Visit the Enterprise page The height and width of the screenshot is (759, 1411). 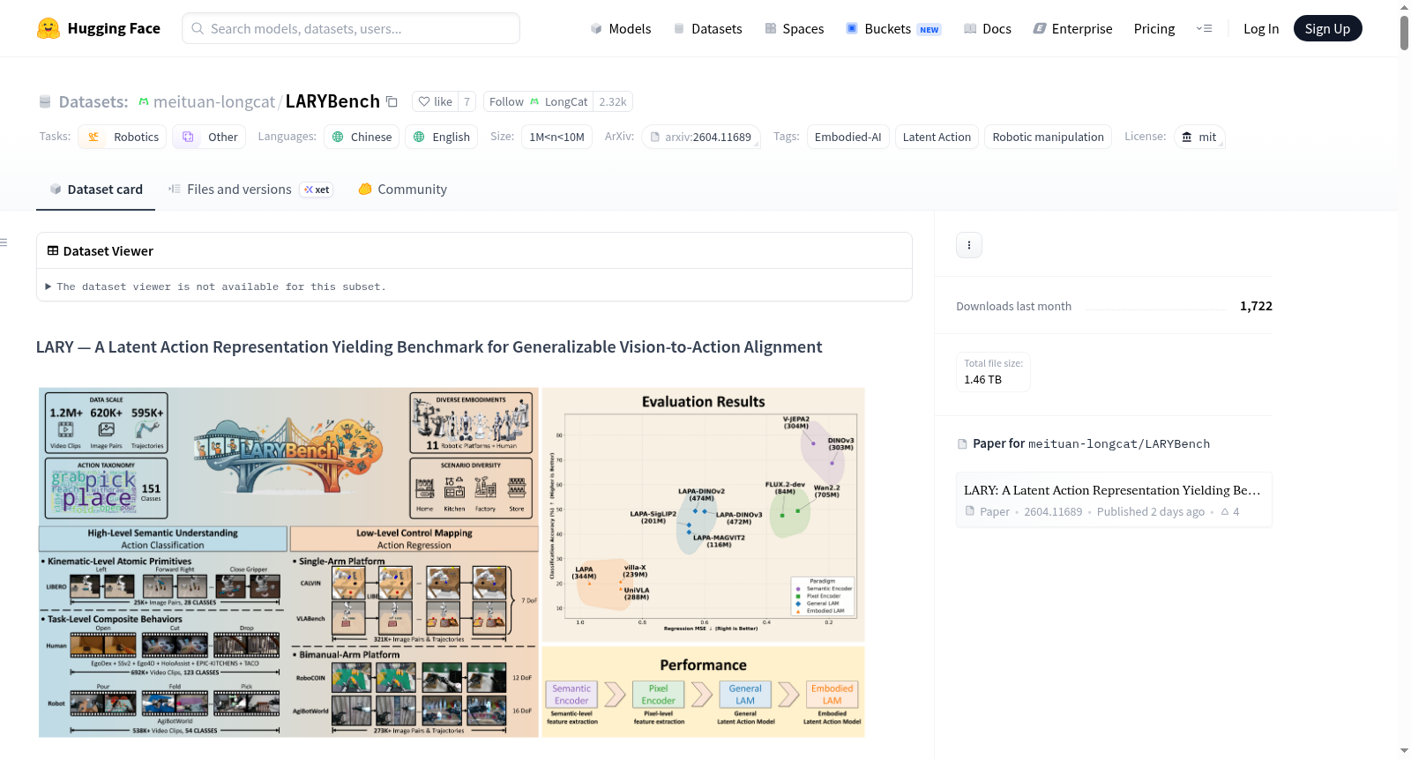click(1072, 28)
